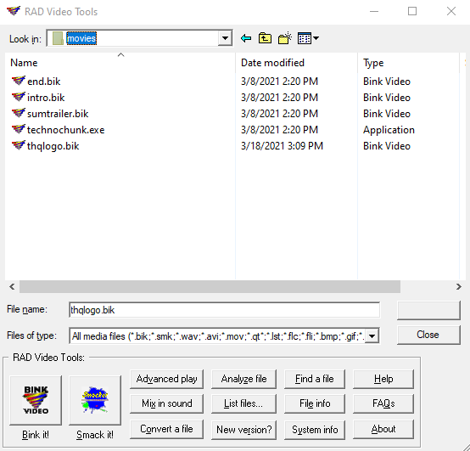Sort files by the Type column
This screenshot has height=451, width=470.
(408, 63)
